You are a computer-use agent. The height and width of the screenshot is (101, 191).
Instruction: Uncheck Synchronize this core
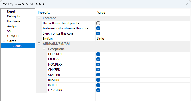(98, 33)
